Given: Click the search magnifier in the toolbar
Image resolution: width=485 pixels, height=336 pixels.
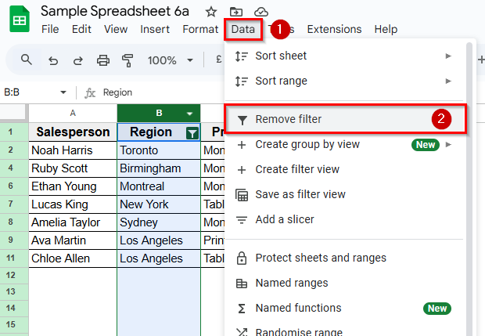Looking at the screenshot, I should [27, 60].
